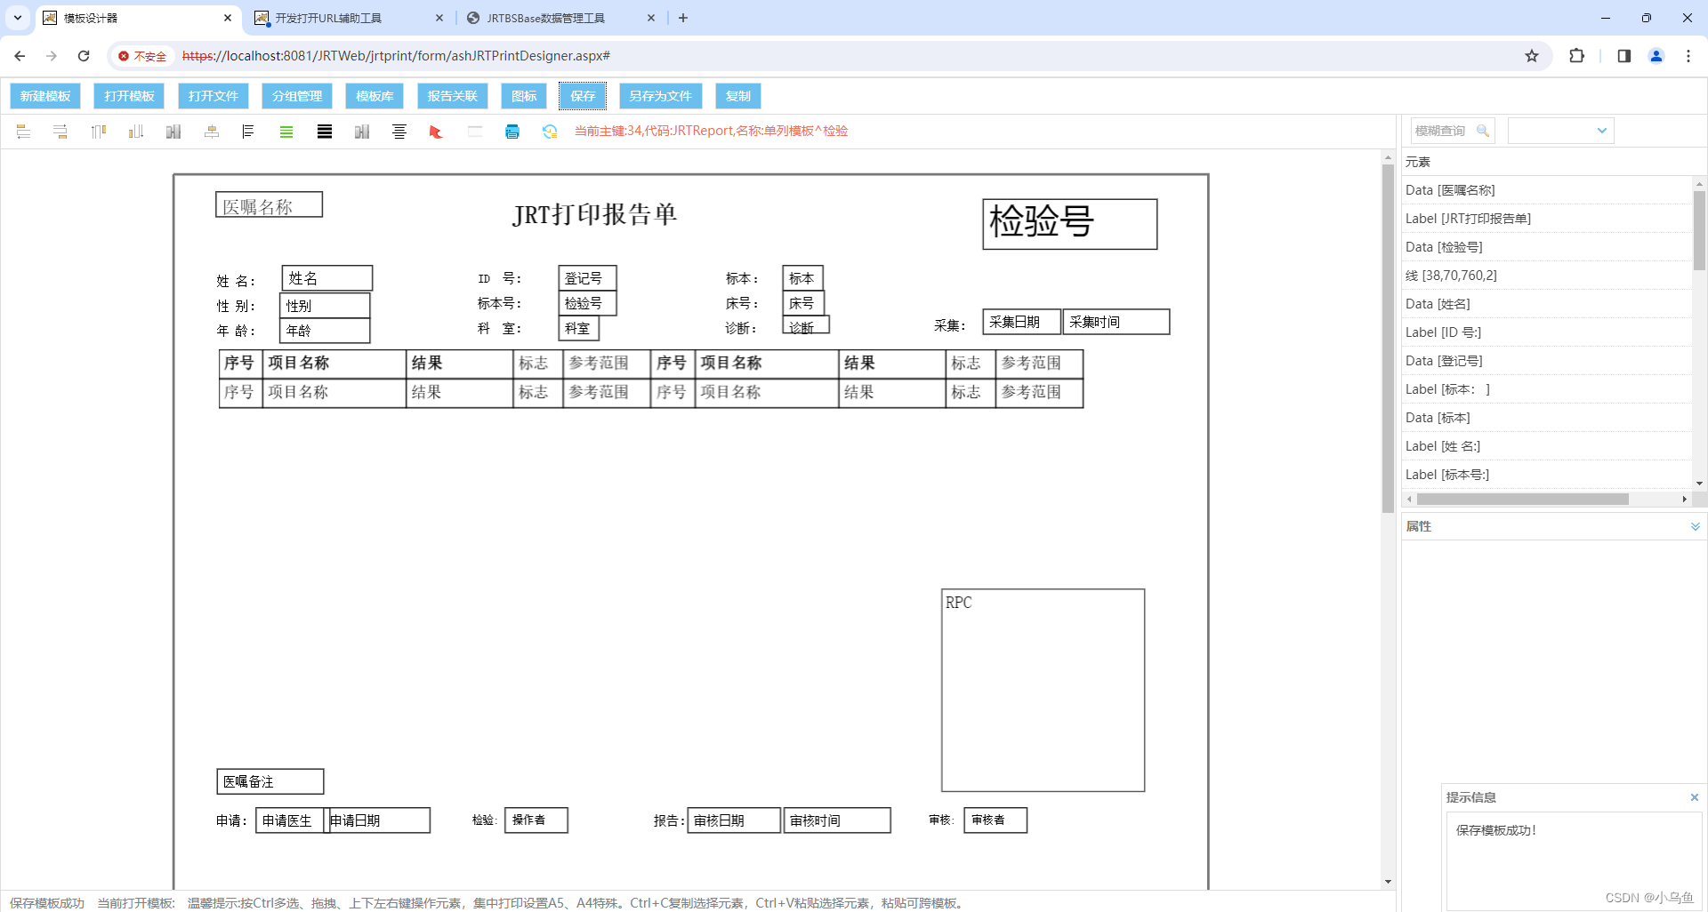Click the green horizontal lines icon

coord(286,132)
